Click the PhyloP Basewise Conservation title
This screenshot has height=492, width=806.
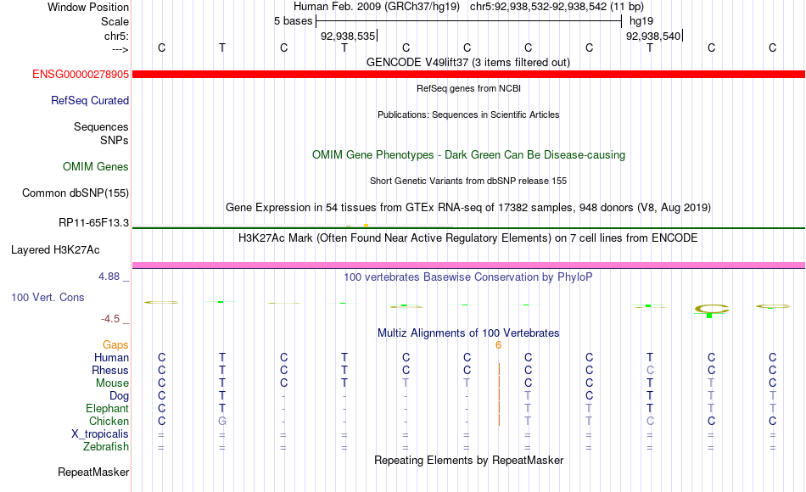[468, 277]
